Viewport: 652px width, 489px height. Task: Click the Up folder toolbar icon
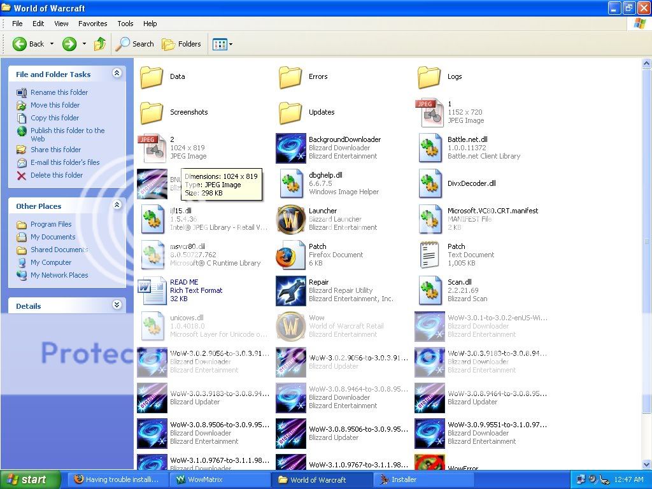pyautogui.click(x=100, y=44)
